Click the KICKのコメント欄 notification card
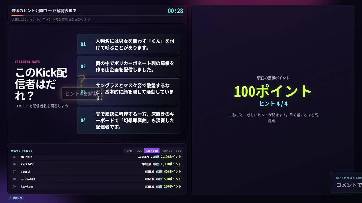Viewport: 362px width, 203px height. [346, 182]
